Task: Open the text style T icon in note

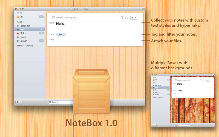Action: point(122,18)
